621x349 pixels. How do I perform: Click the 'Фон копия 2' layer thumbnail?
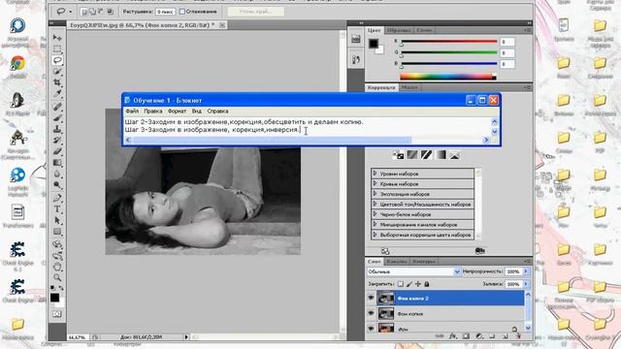pyautogui.click(x=386, y=298)
